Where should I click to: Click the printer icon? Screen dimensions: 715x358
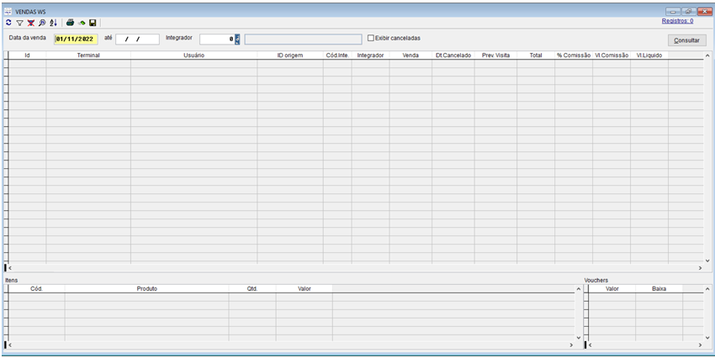point(71,23)
